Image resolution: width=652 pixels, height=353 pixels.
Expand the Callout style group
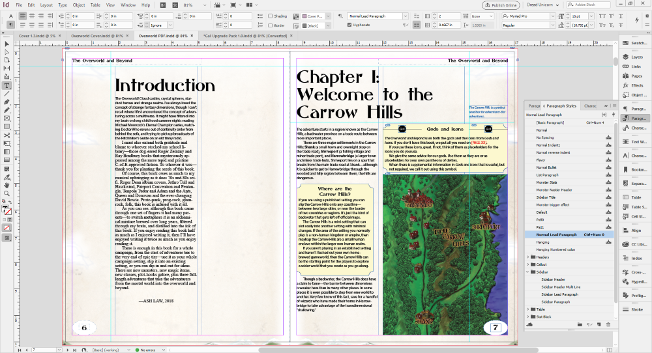[529, 264]
